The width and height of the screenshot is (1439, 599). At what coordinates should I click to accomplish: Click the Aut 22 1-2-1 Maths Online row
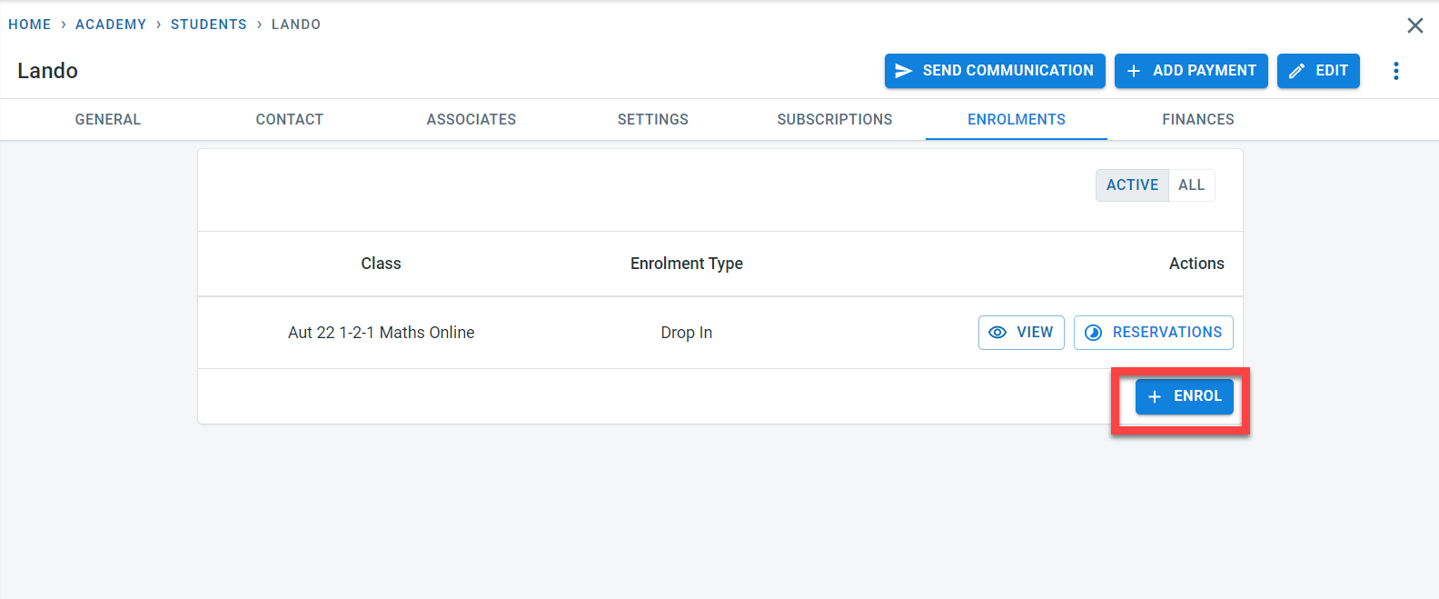[382, 333]
